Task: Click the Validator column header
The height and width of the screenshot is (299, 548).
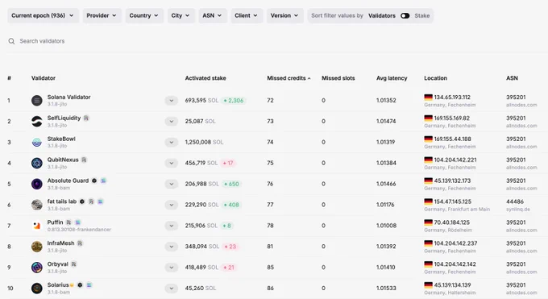Action: [x=44, y=78]
